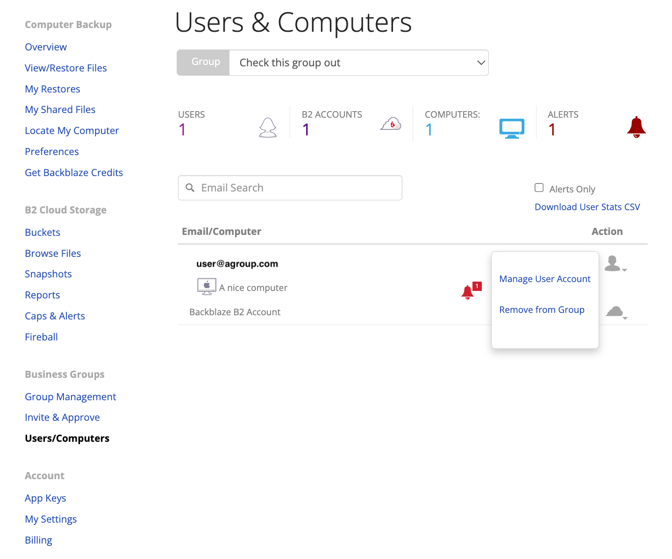Click the B2 Accounts cloud flame icon
The image size is (672, 559).
(x=391, y=124)
